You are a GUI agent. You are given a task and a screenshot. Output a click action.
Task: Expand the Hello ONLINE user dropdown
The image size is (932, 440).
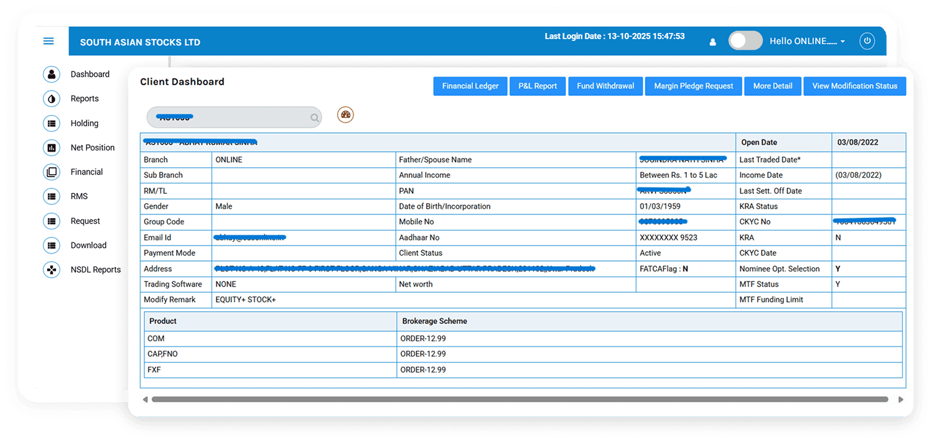click(x=807, y=41)
